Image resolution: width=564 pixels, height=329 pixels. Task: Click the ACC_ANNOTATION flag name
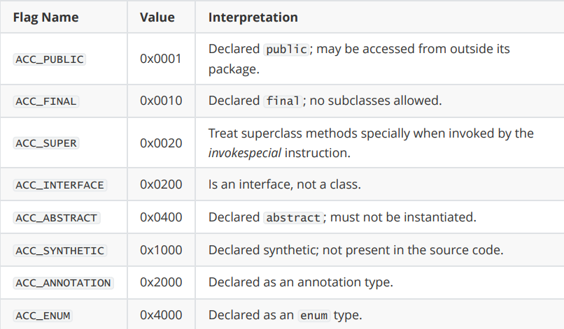[x=63, y=283]
